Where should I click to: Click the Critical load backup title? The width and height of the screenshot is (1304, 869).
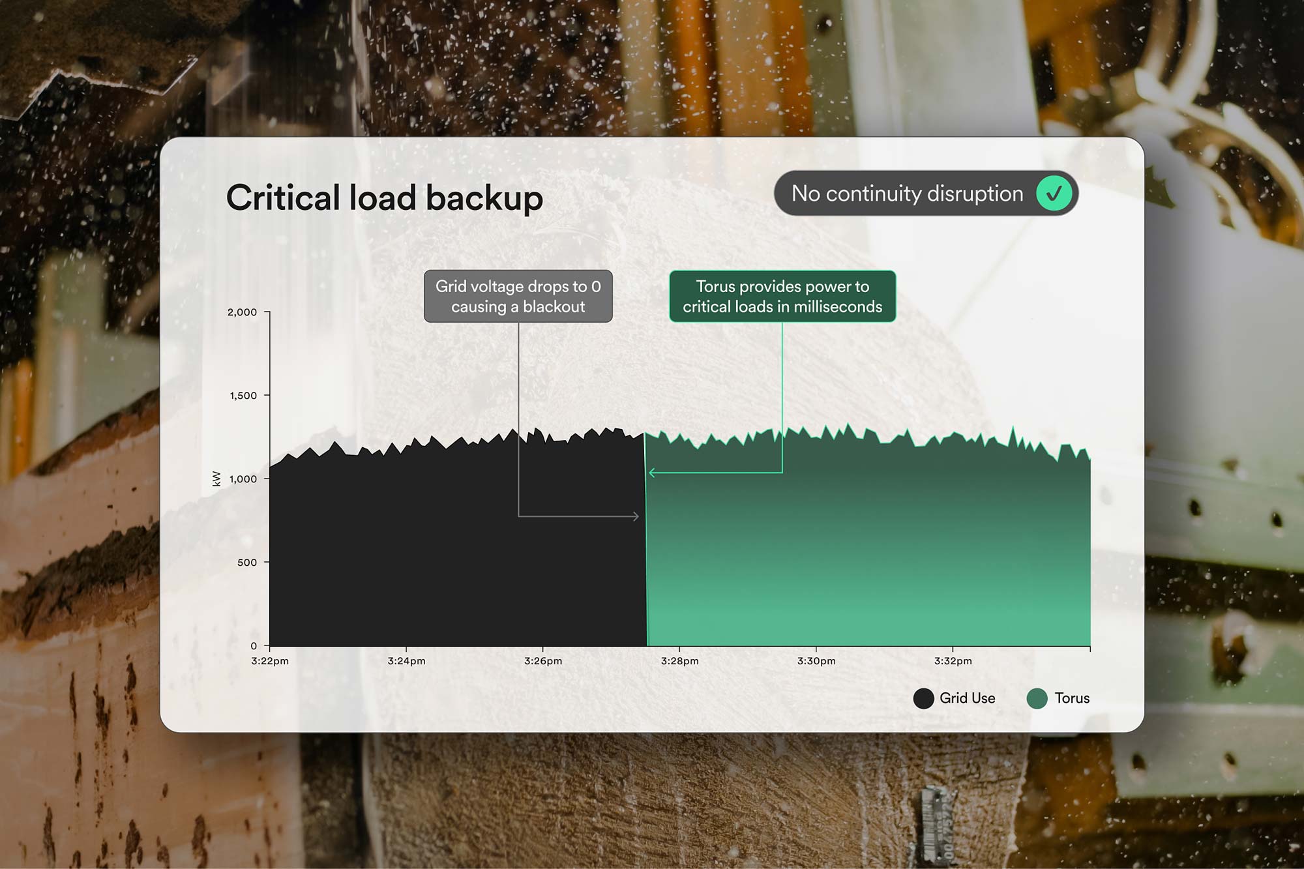(x=385, y=198)
